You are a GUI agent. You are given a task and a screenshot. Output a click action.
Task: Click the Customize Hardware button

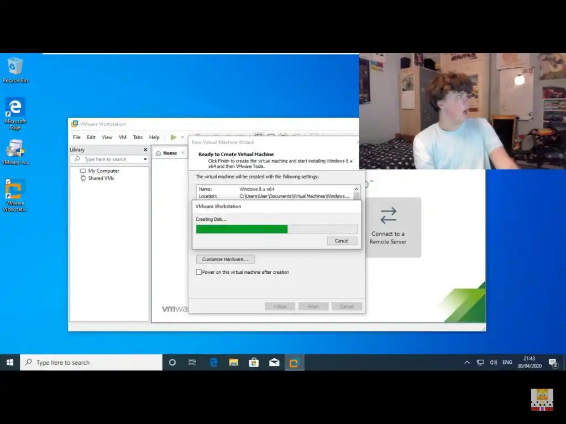click(226, 259)
